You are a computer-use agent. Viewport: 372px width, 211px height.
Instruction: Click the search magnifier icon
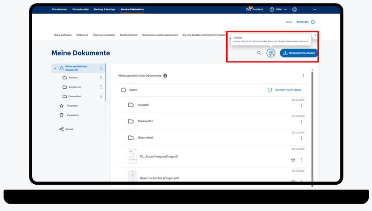259,53
